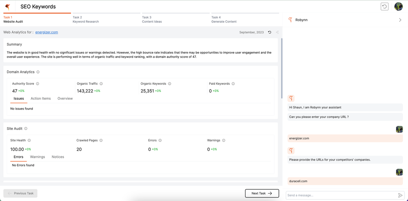Click the No issues found text
This screenshot has width=408, height=201.
[x=22, y=109]
